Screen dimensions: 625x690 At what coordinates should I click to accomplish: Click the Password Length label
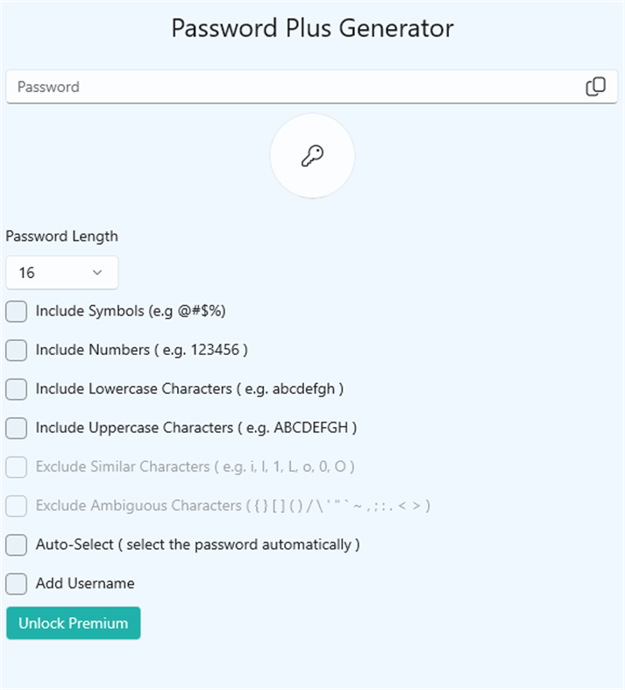coord(62,236)
